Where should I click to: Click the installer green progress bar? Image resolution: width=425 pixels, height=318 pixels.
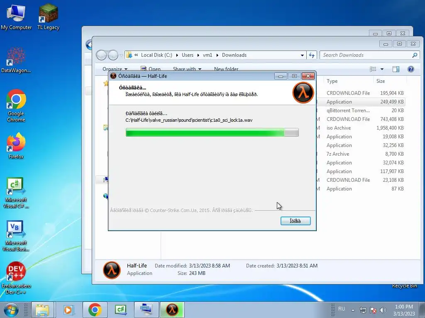point(212,132)
